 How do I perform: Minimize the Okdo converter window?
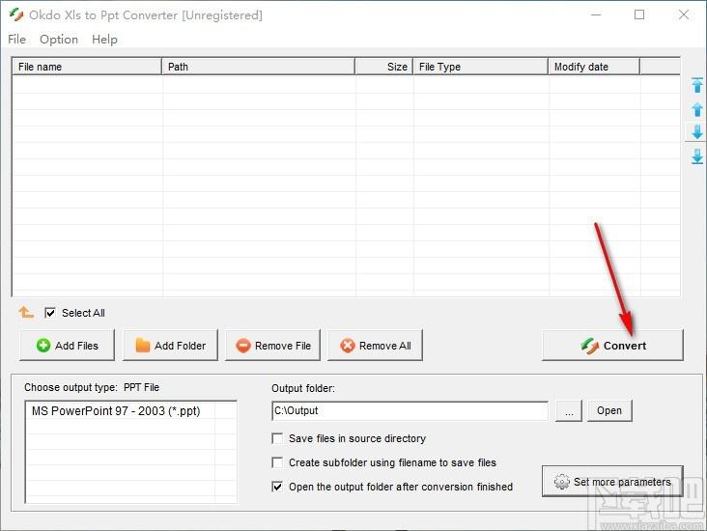[596, 14]
